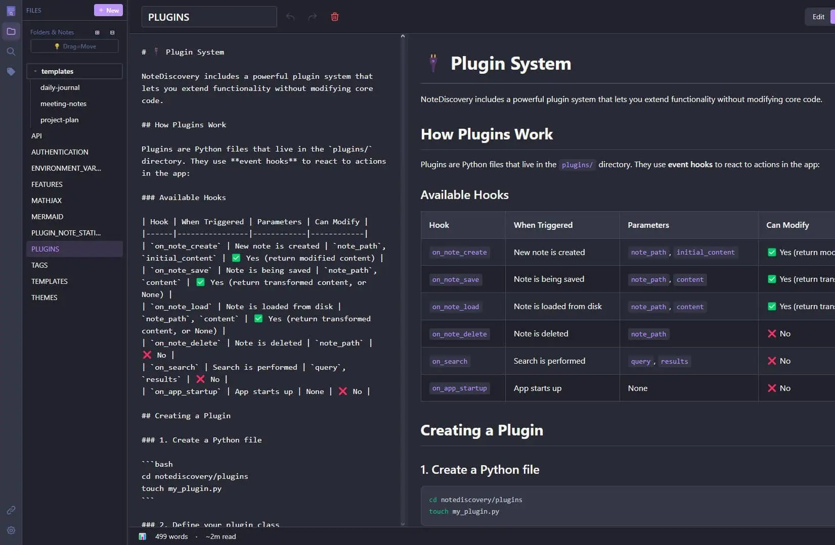835x545 pixels.
Task: Open the meeting-notes template note
Action: pos(63,104)
